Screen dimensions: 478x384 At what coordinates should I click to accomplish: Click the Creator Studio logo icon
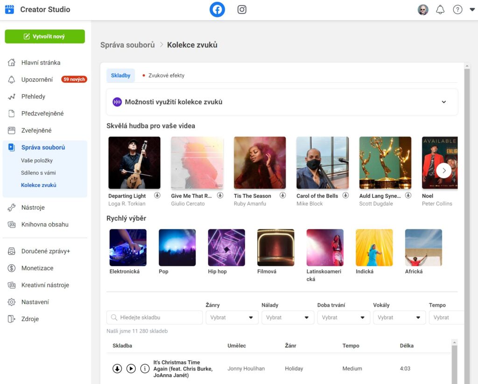[9, 9]
